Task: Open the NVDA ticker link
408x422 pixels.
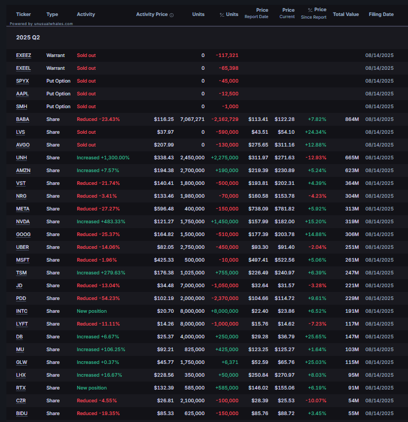Action: coord(23,222)
